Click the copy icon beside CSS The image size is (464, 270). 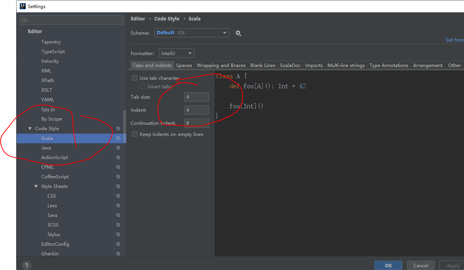point(118,196)
